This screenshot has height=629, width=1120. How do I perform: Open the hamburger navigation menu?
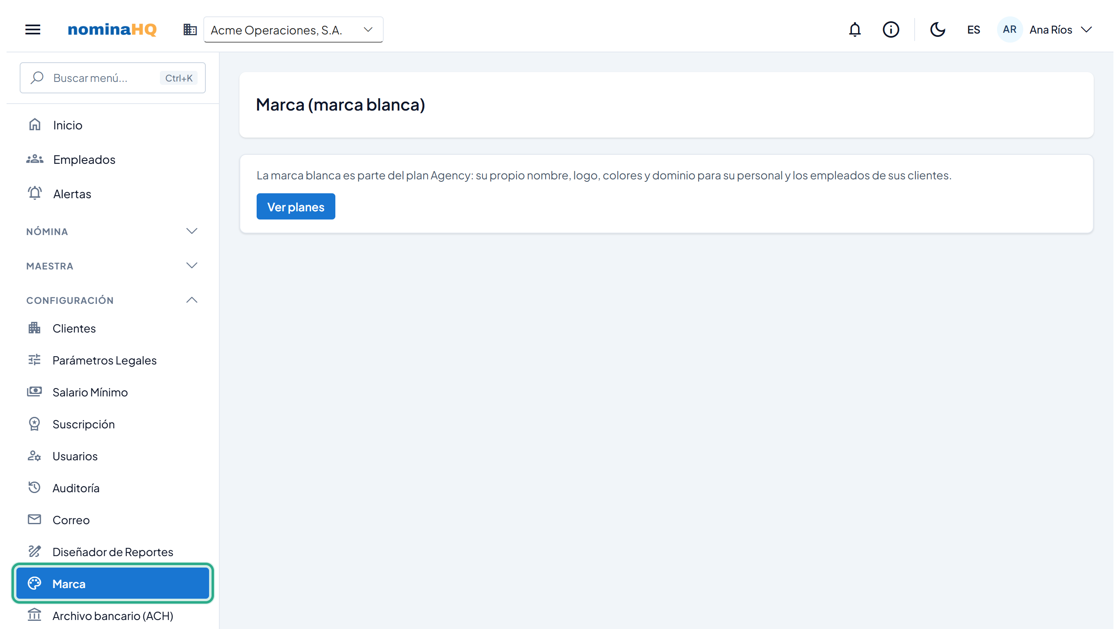click(33, 29)
